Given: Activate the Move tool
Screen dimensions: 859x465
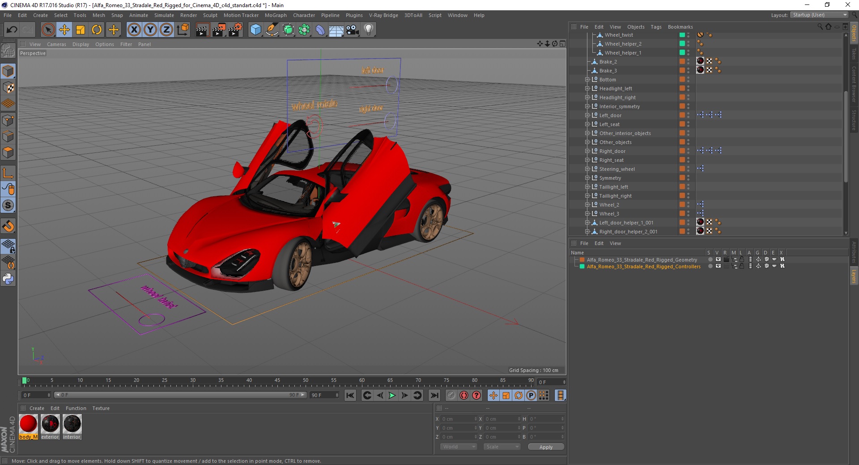Looking at the screenshot, I should point(64,30).
